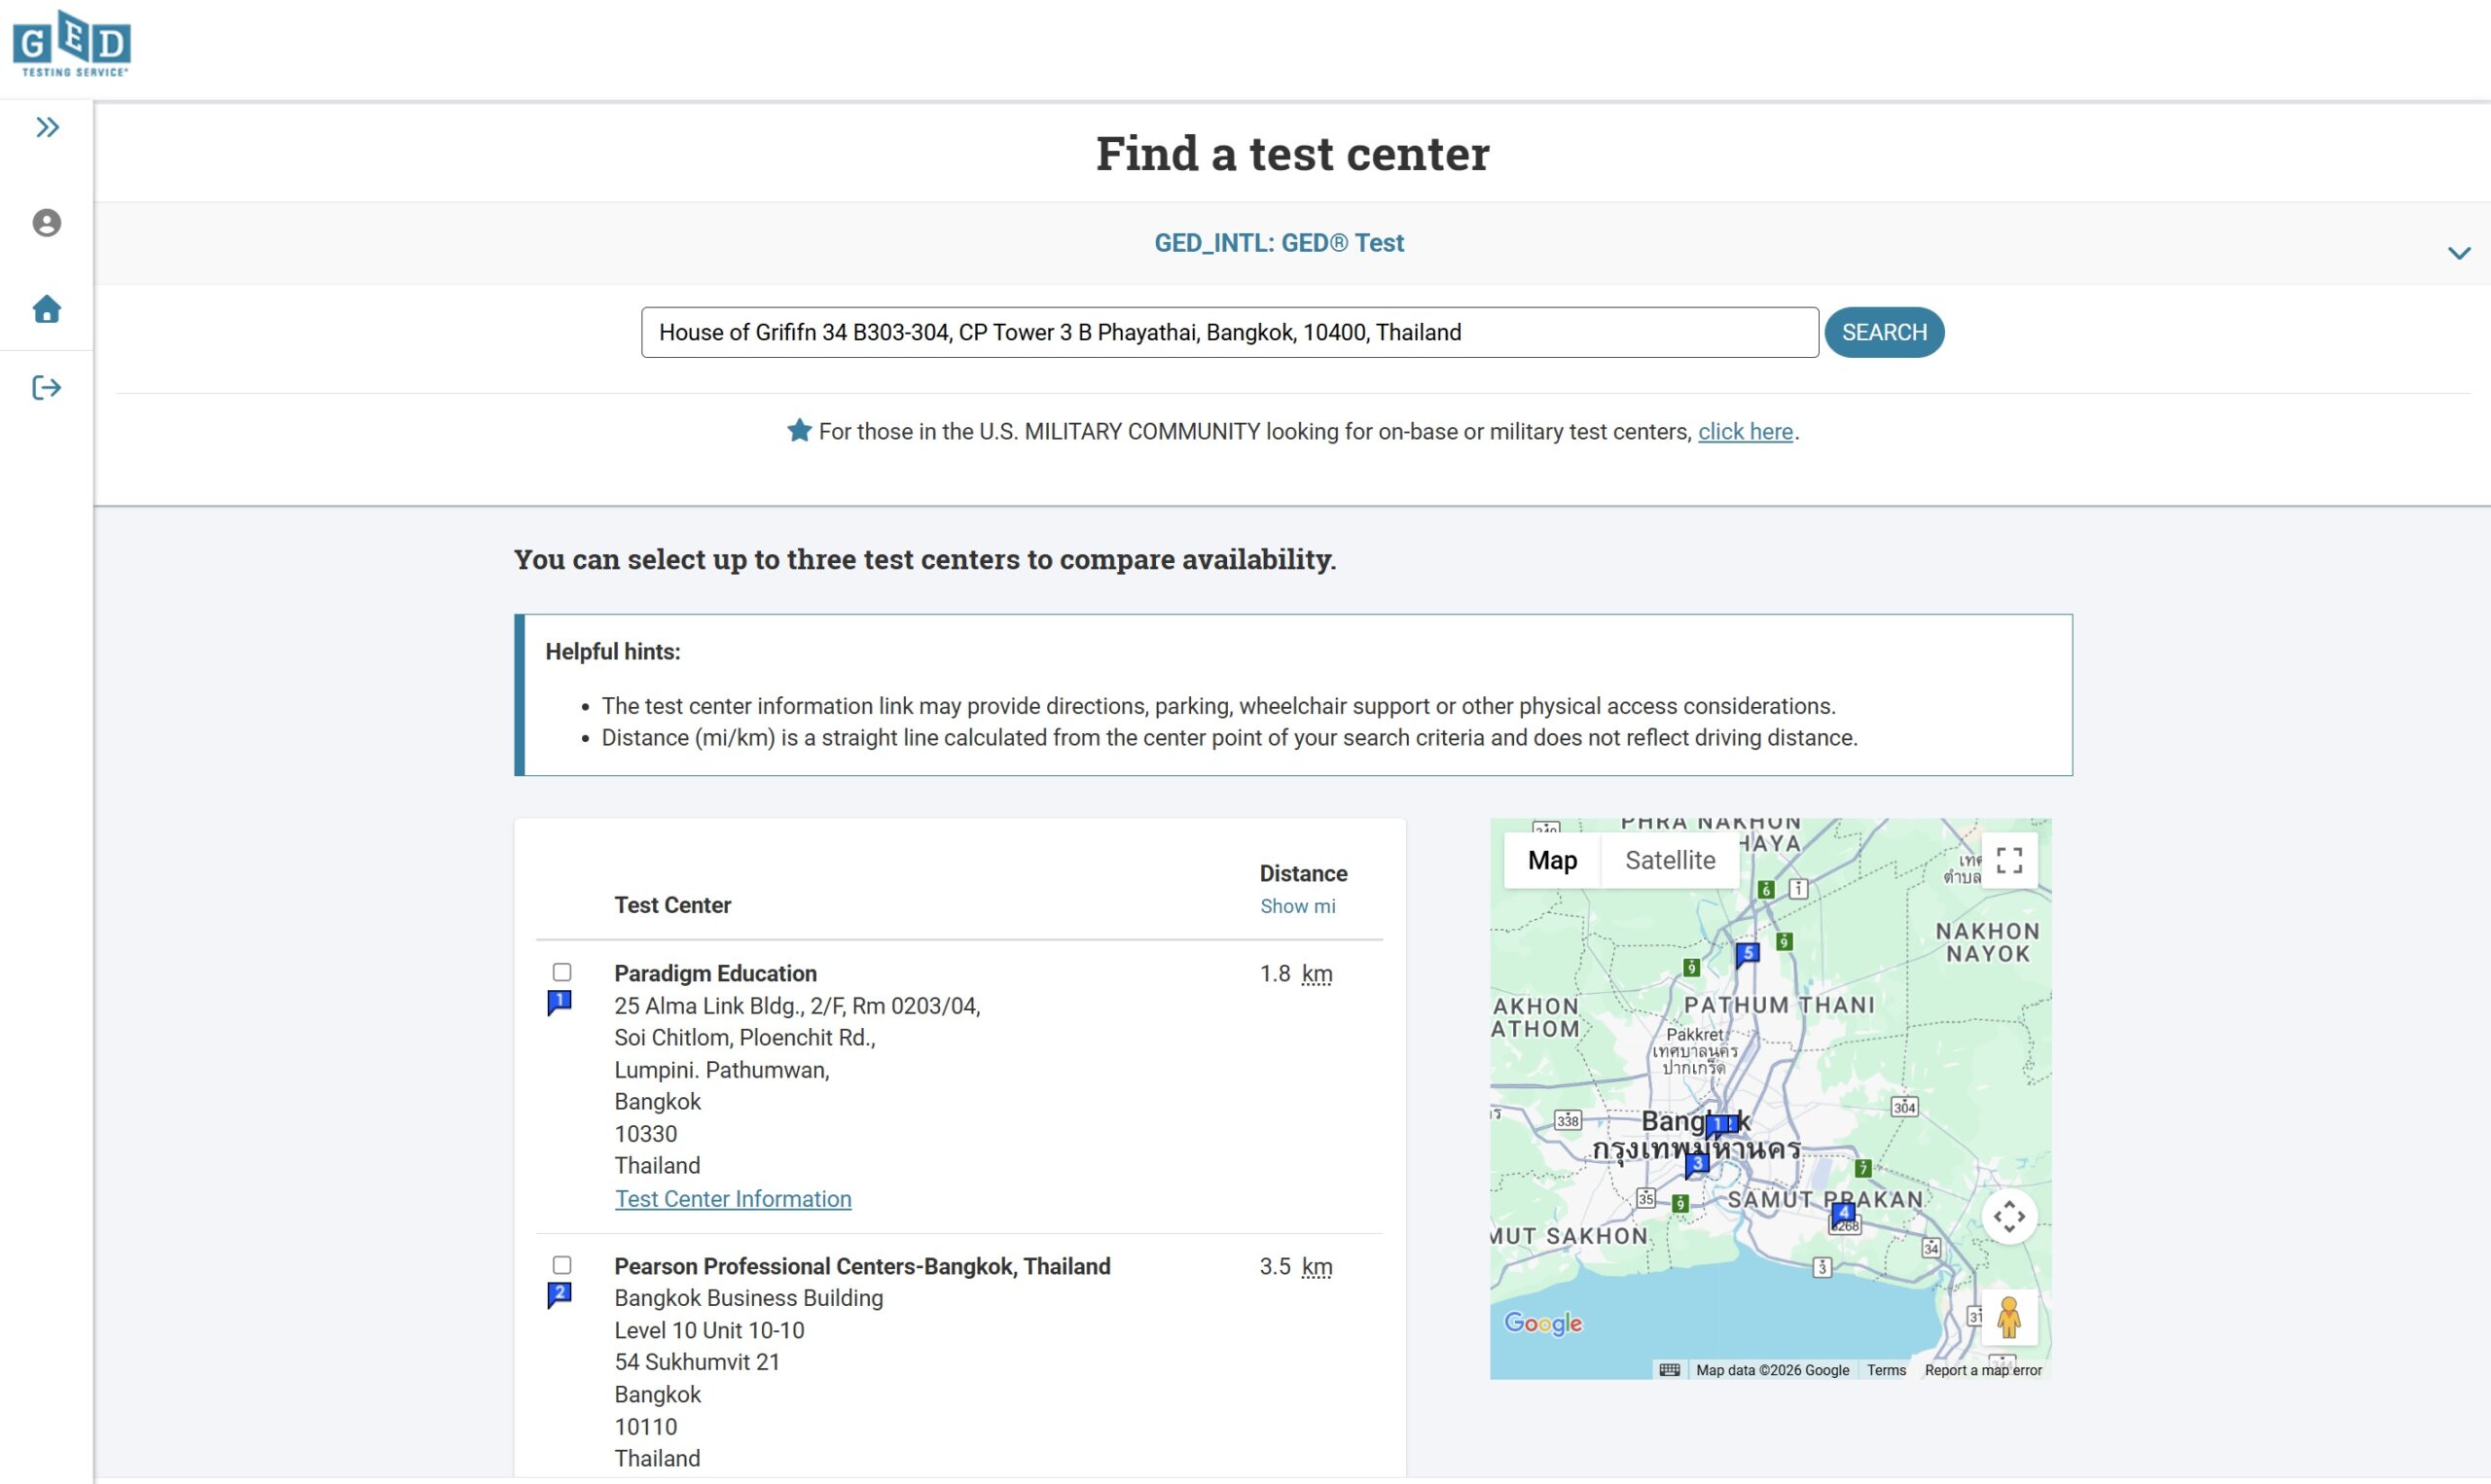Click the sign out icon
Image resolution: width=2491 pixels, height=1484 pixels.
coord(47,387)
